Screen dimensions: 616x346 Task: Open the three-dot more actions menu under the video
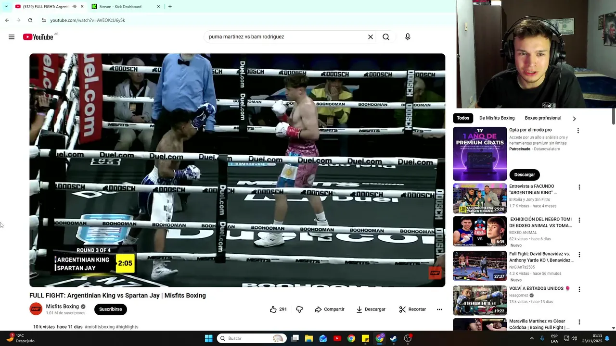tap(439, 309)
